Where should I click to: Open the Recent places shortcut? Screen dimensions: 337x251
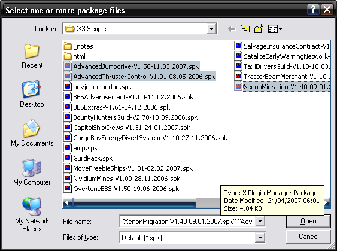point(32,56)
